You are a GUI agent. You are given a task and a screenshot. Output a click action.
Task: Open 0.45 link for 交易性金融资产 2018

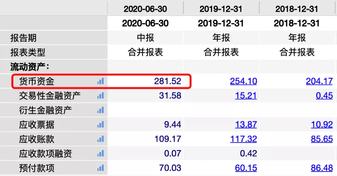(x=324, y=96)
